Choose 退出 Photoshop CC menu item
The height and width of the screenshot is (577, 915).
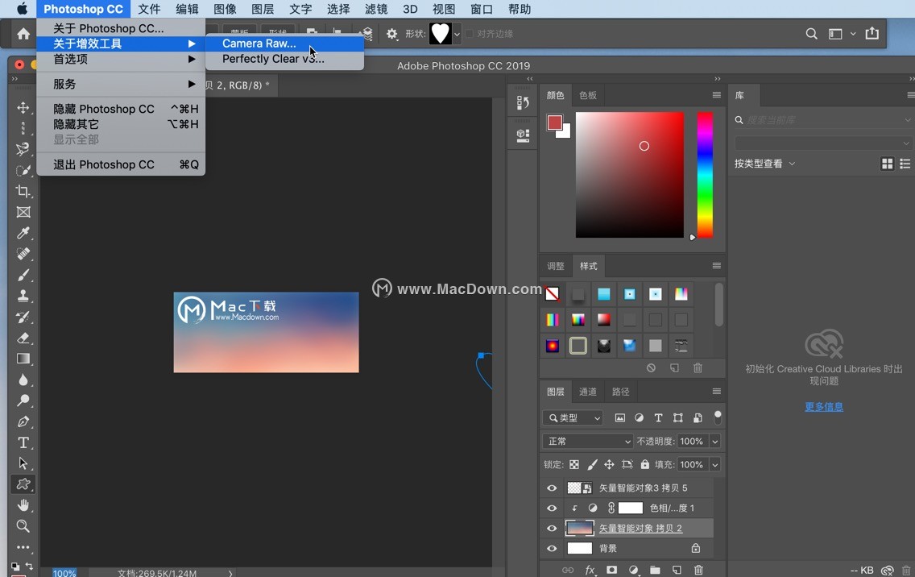pos(121,164)
